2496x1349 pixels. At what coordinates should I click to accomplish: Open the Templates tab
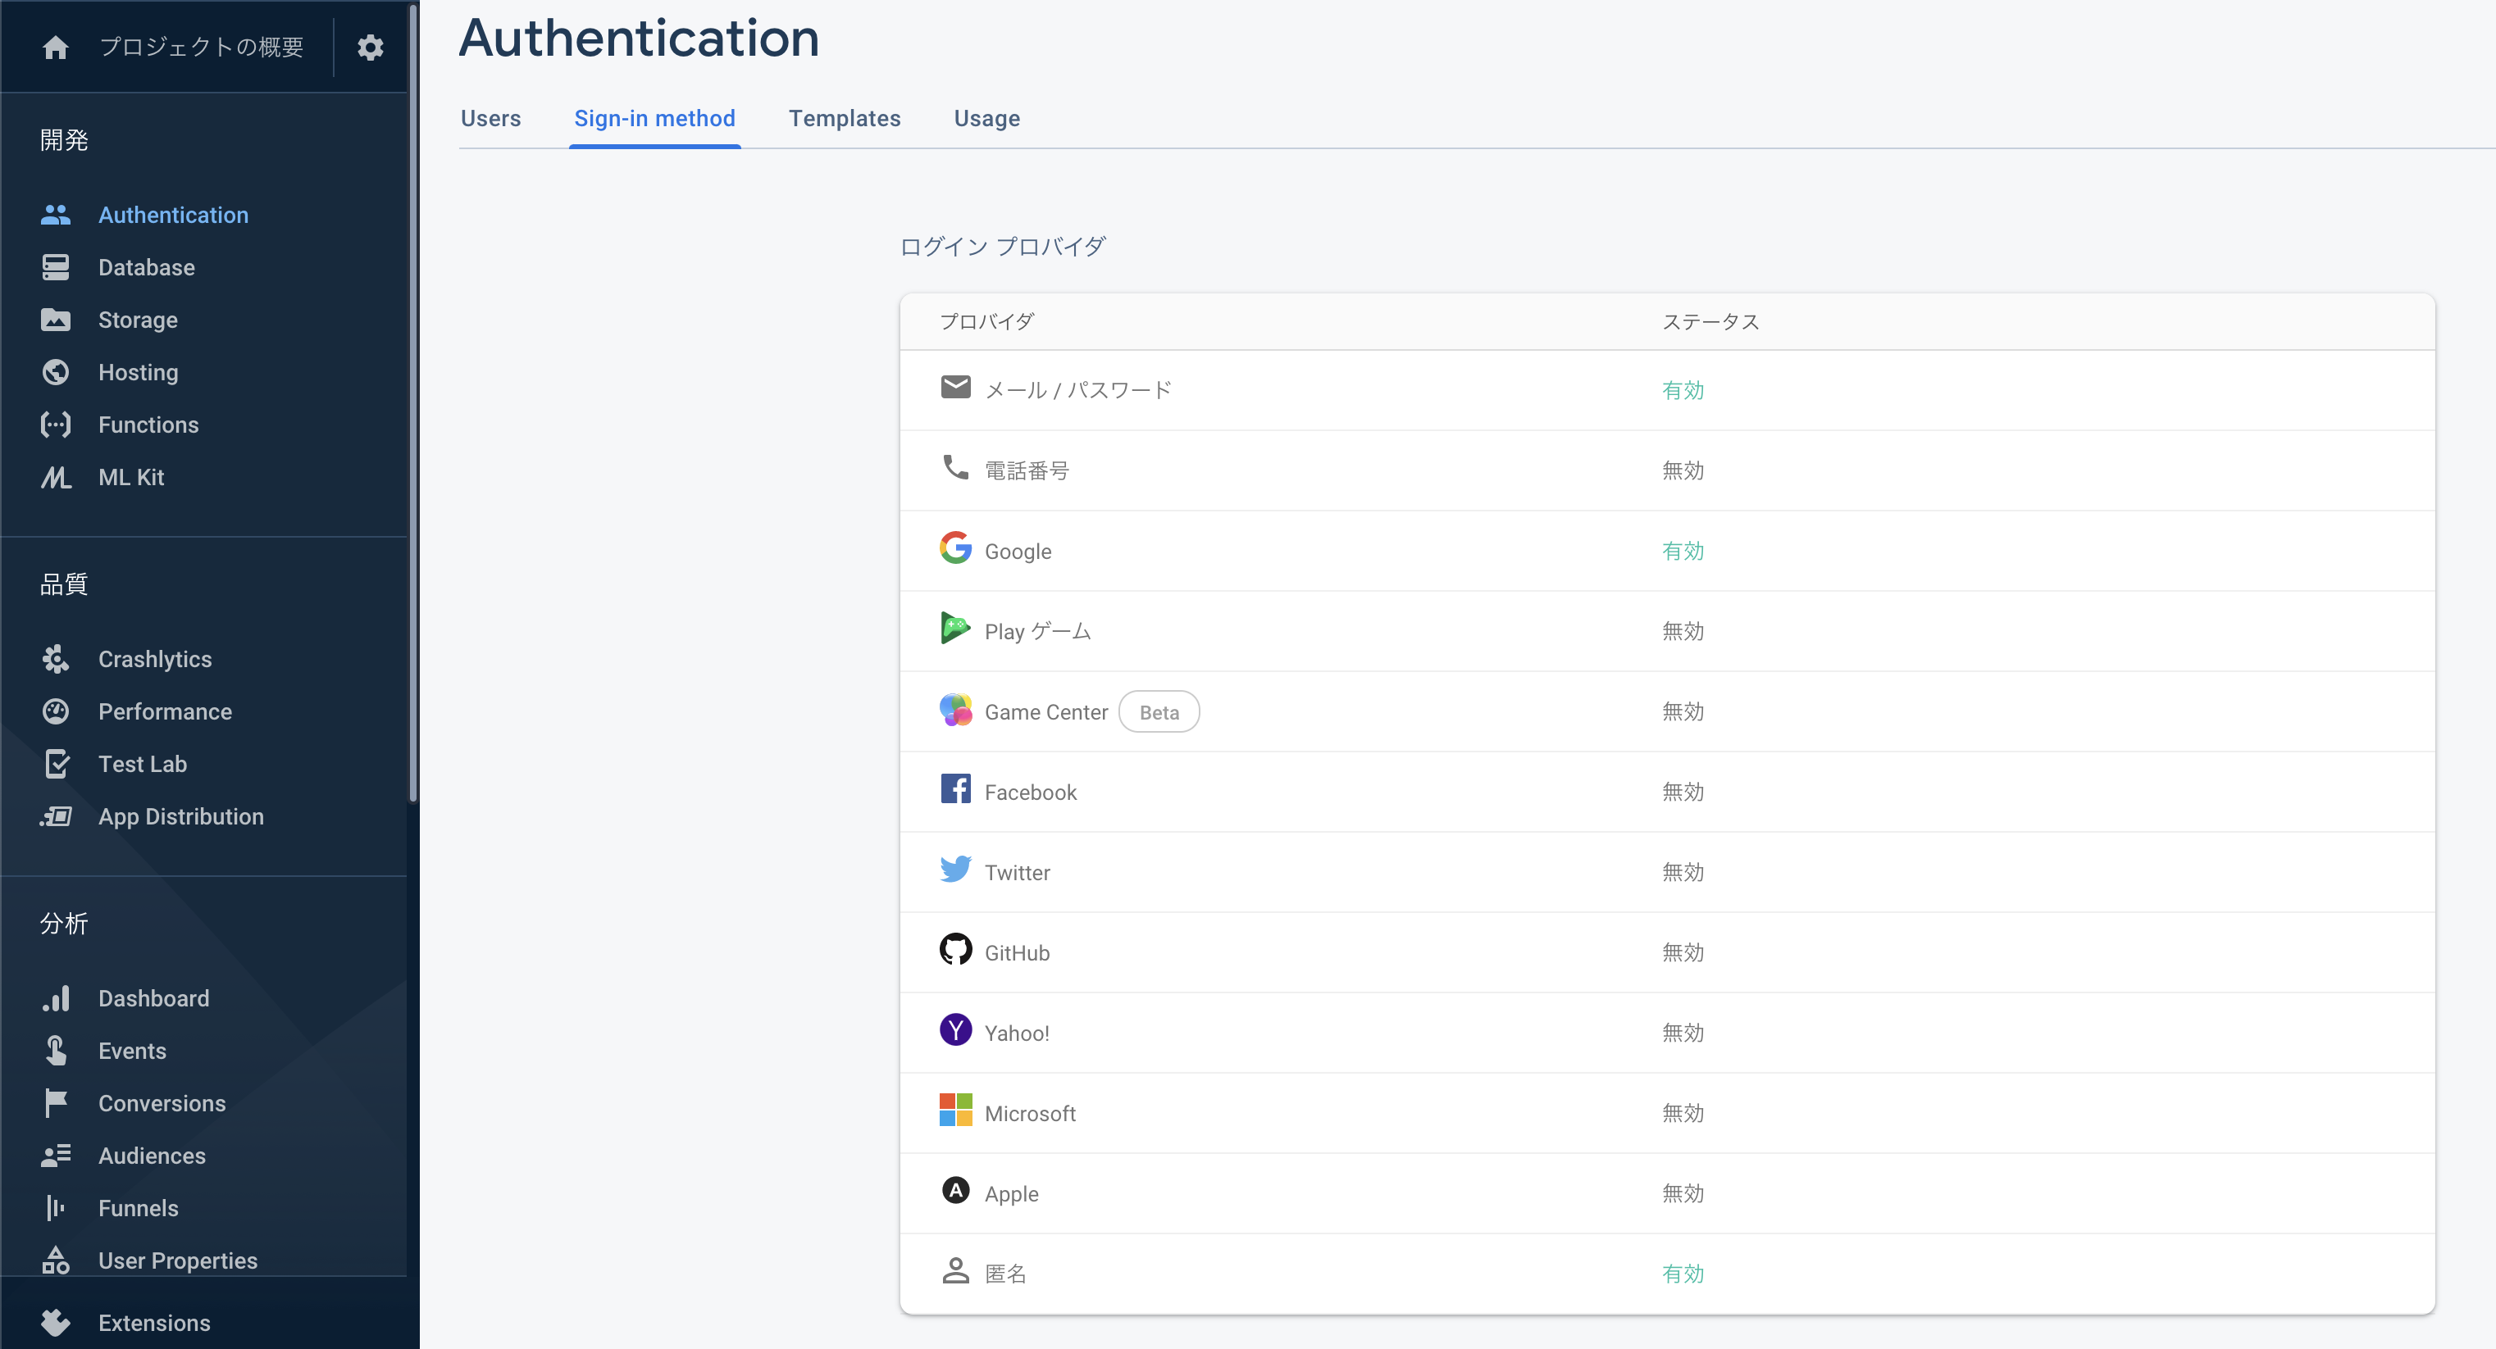click(844, 118)
